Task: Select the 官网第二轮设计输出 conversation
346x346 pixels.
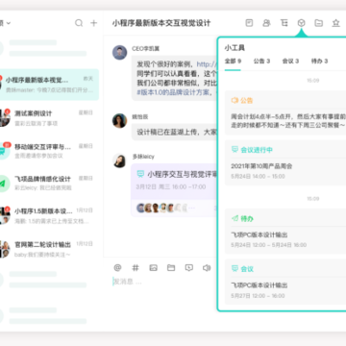Action: 49,249
